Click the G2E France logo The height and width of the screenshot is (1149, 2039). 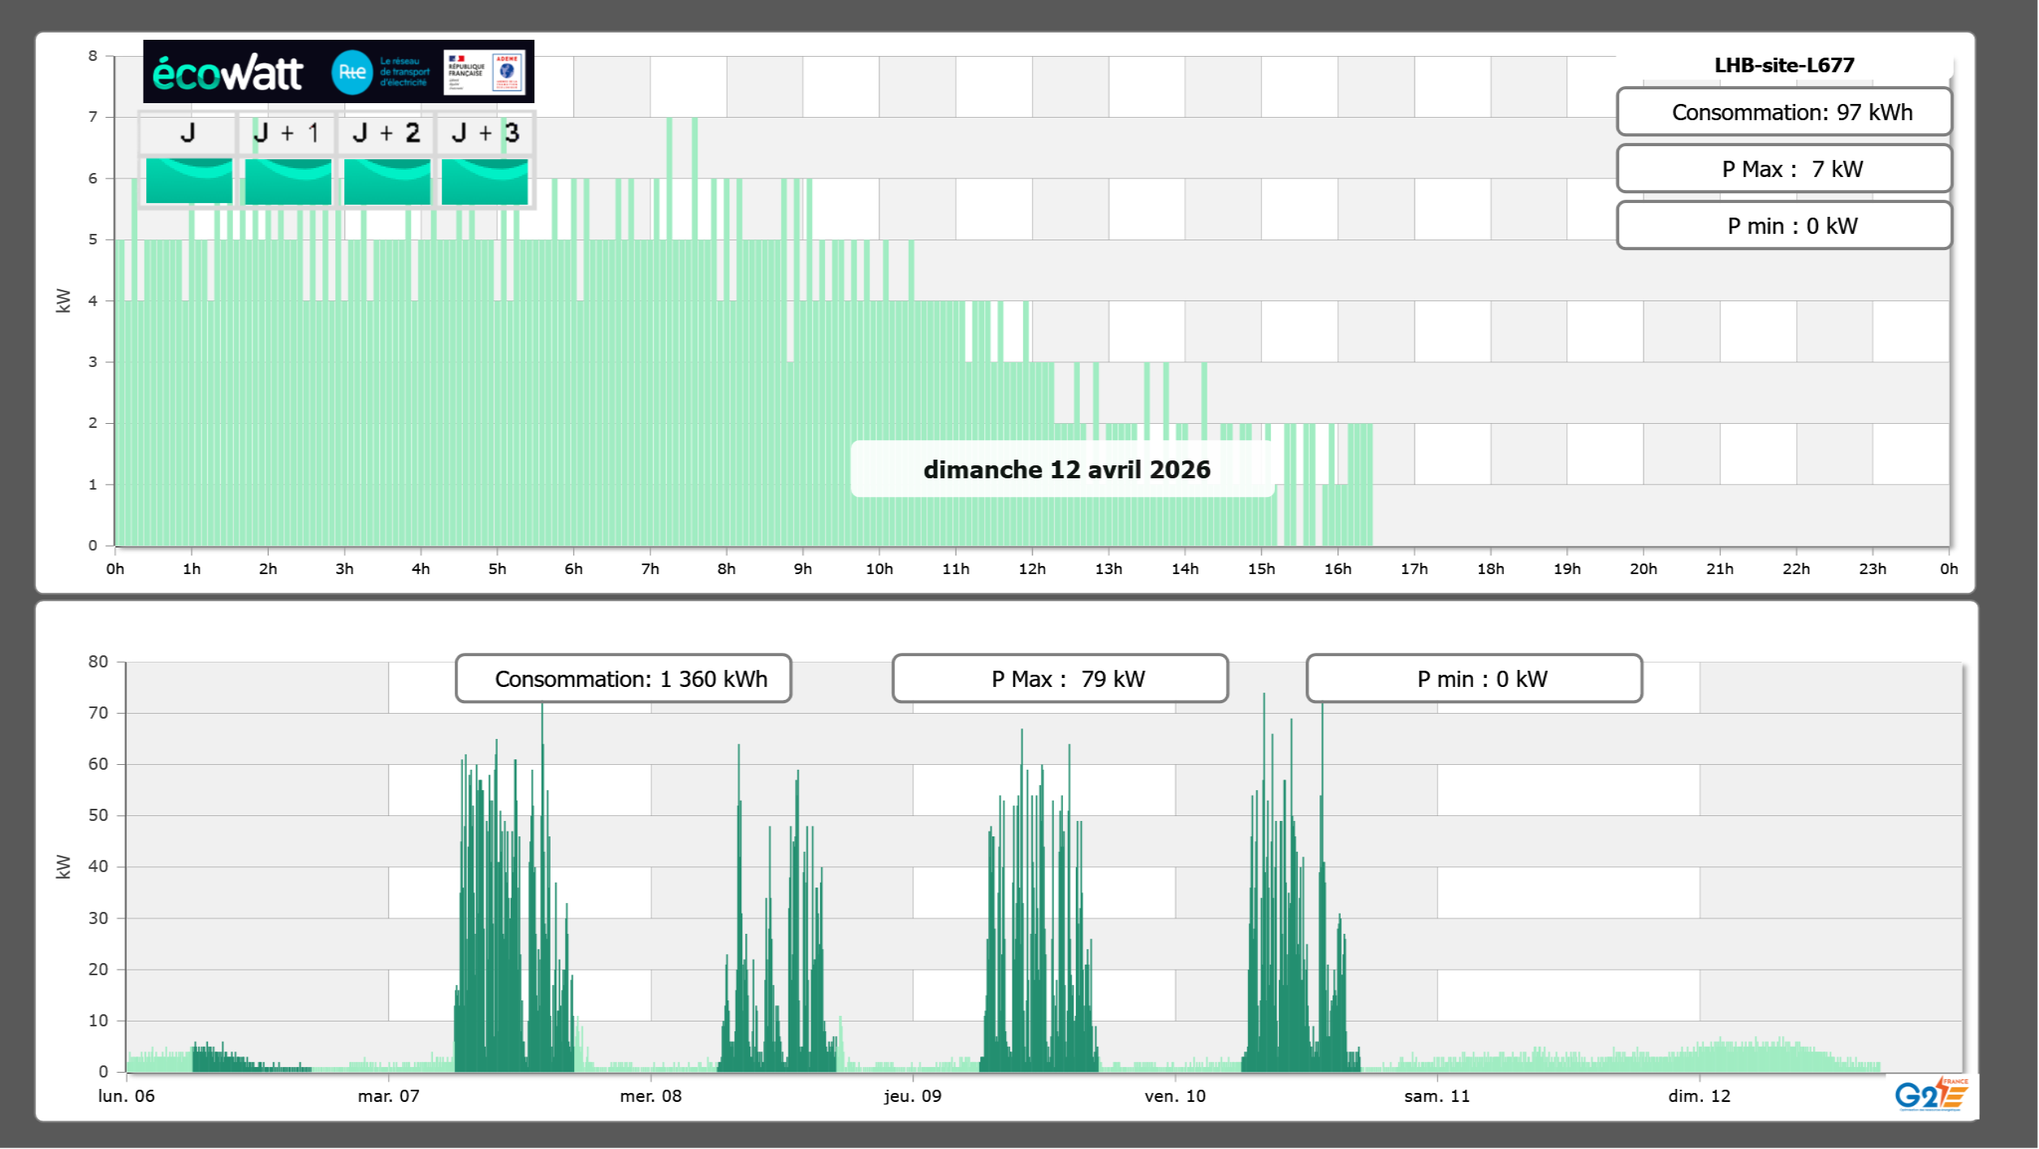pyautogui.click(x=1931, y=1095)
